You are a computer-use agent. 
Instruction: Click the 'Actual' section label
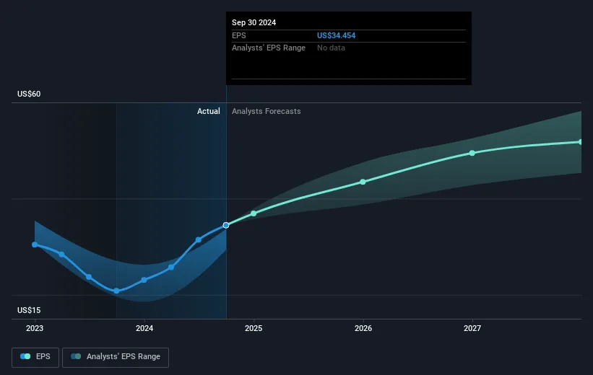[x=208, y=111]
